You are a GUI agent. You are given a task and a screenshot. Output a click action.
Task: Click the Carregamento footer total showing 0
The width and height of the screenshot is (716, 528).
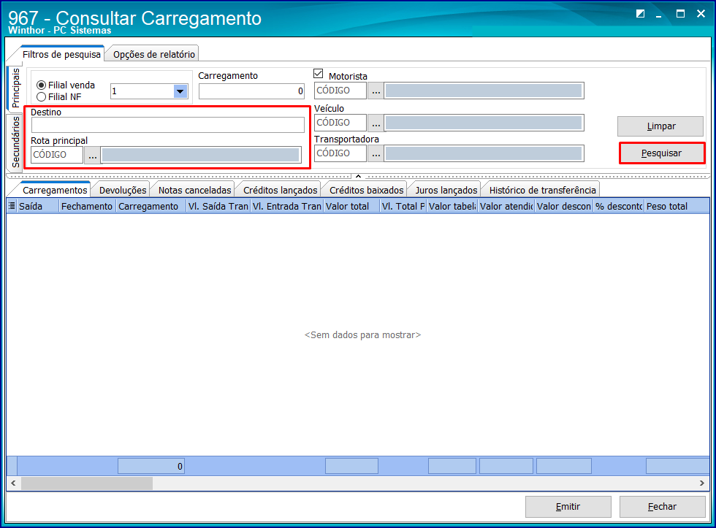(151, 467)
